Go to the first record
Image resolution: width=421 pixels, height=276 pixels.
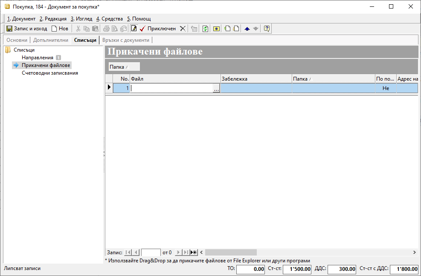(128, 253)
